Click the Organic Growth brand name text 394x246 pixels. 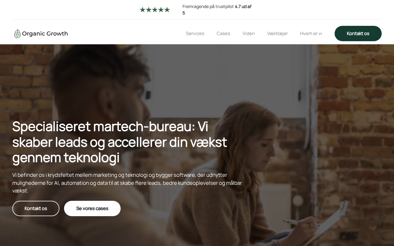[45, 34]
